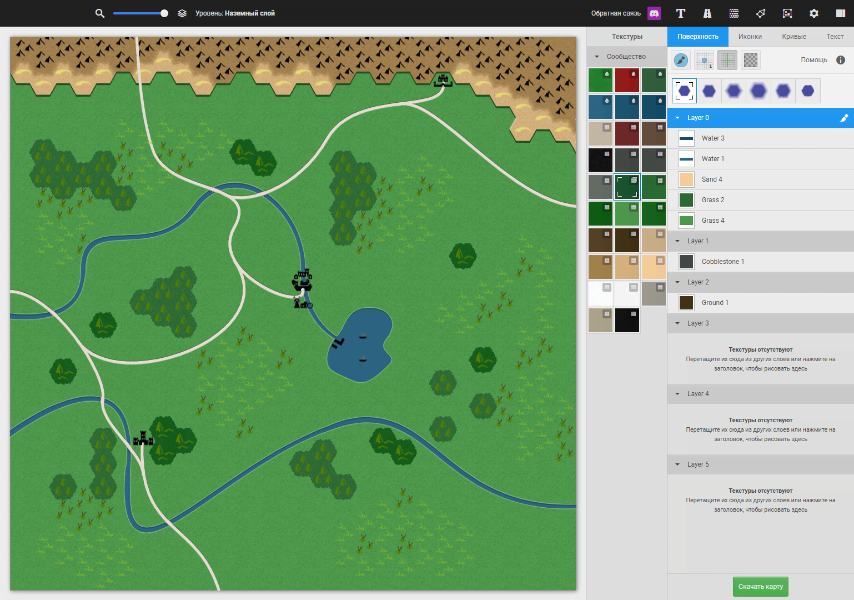Screen dimensions: 854x600
Task: Open the Discord feedback link icon
Action: (654, 13)
